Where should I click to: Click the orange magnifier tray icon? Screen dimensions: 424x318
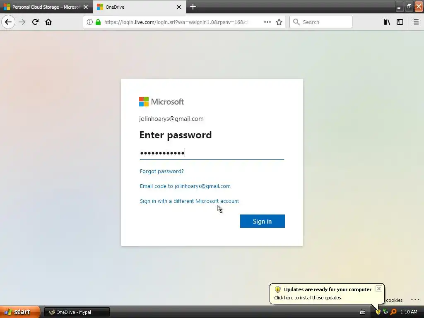pyautogui.click(x=393, y=312)
